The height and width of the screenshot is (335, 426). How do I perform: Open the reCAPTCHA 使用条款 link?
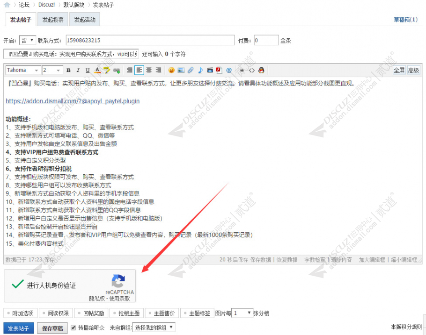[119, 299]
